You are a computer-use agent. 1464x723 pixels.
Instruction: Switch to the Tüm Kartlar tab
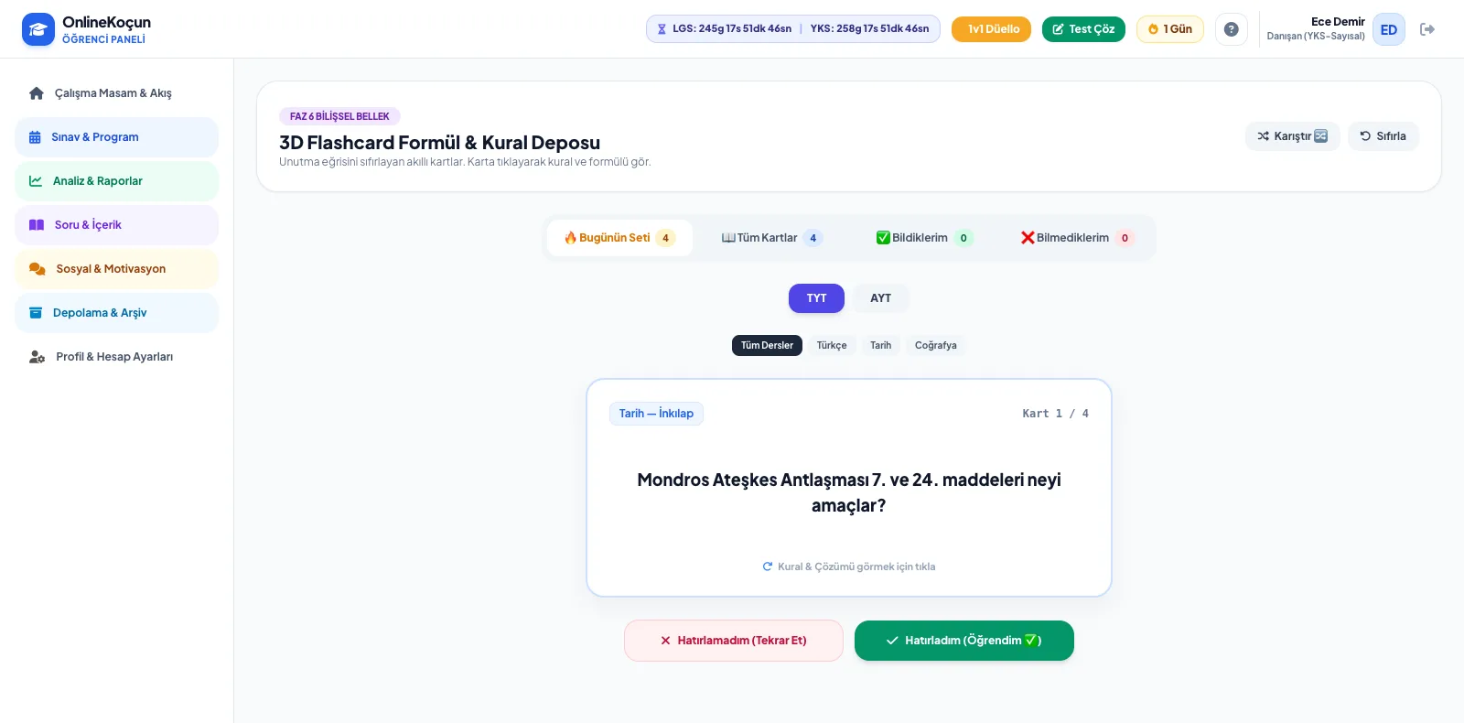(772, 238)
